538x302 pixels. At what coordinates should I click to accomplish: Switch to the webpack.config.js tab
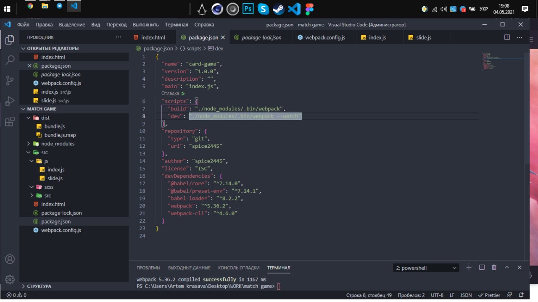325,37
